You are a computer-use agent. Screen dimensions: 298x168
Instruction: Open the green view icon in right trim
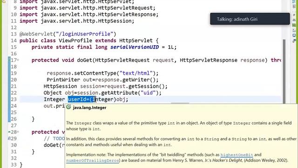click(294, 25)
